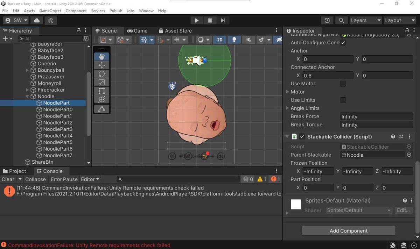Toggle scene lighting
This screenshot has height=249, width=420.
tap(234, 40)
